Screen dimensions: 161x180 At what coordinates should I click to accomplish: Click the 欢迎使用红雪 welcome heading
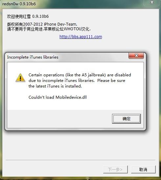pos(28,16)
